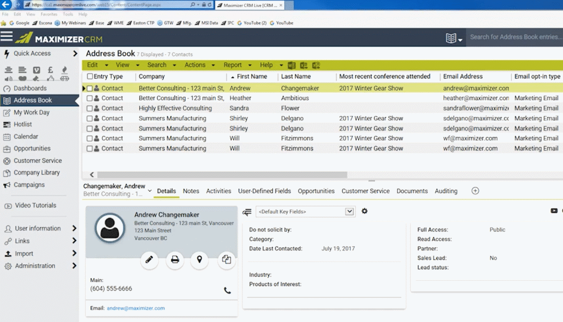Print the Andrew Changemaker contact card
563x322 pixels.
coord(175,259)
